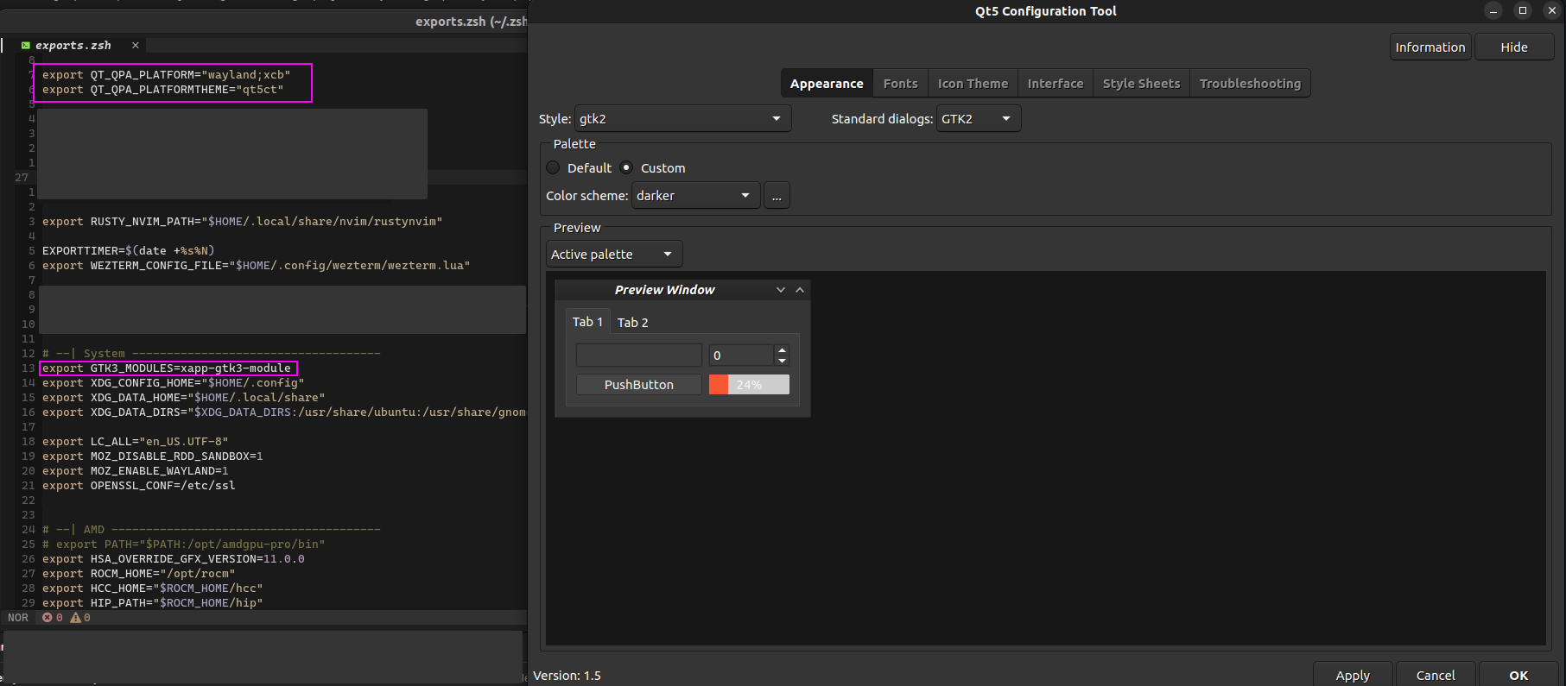Click the error count icon in status bar
Image resolution: width=1566 pixels, height=686 pixels.
(x=48, y=618)
